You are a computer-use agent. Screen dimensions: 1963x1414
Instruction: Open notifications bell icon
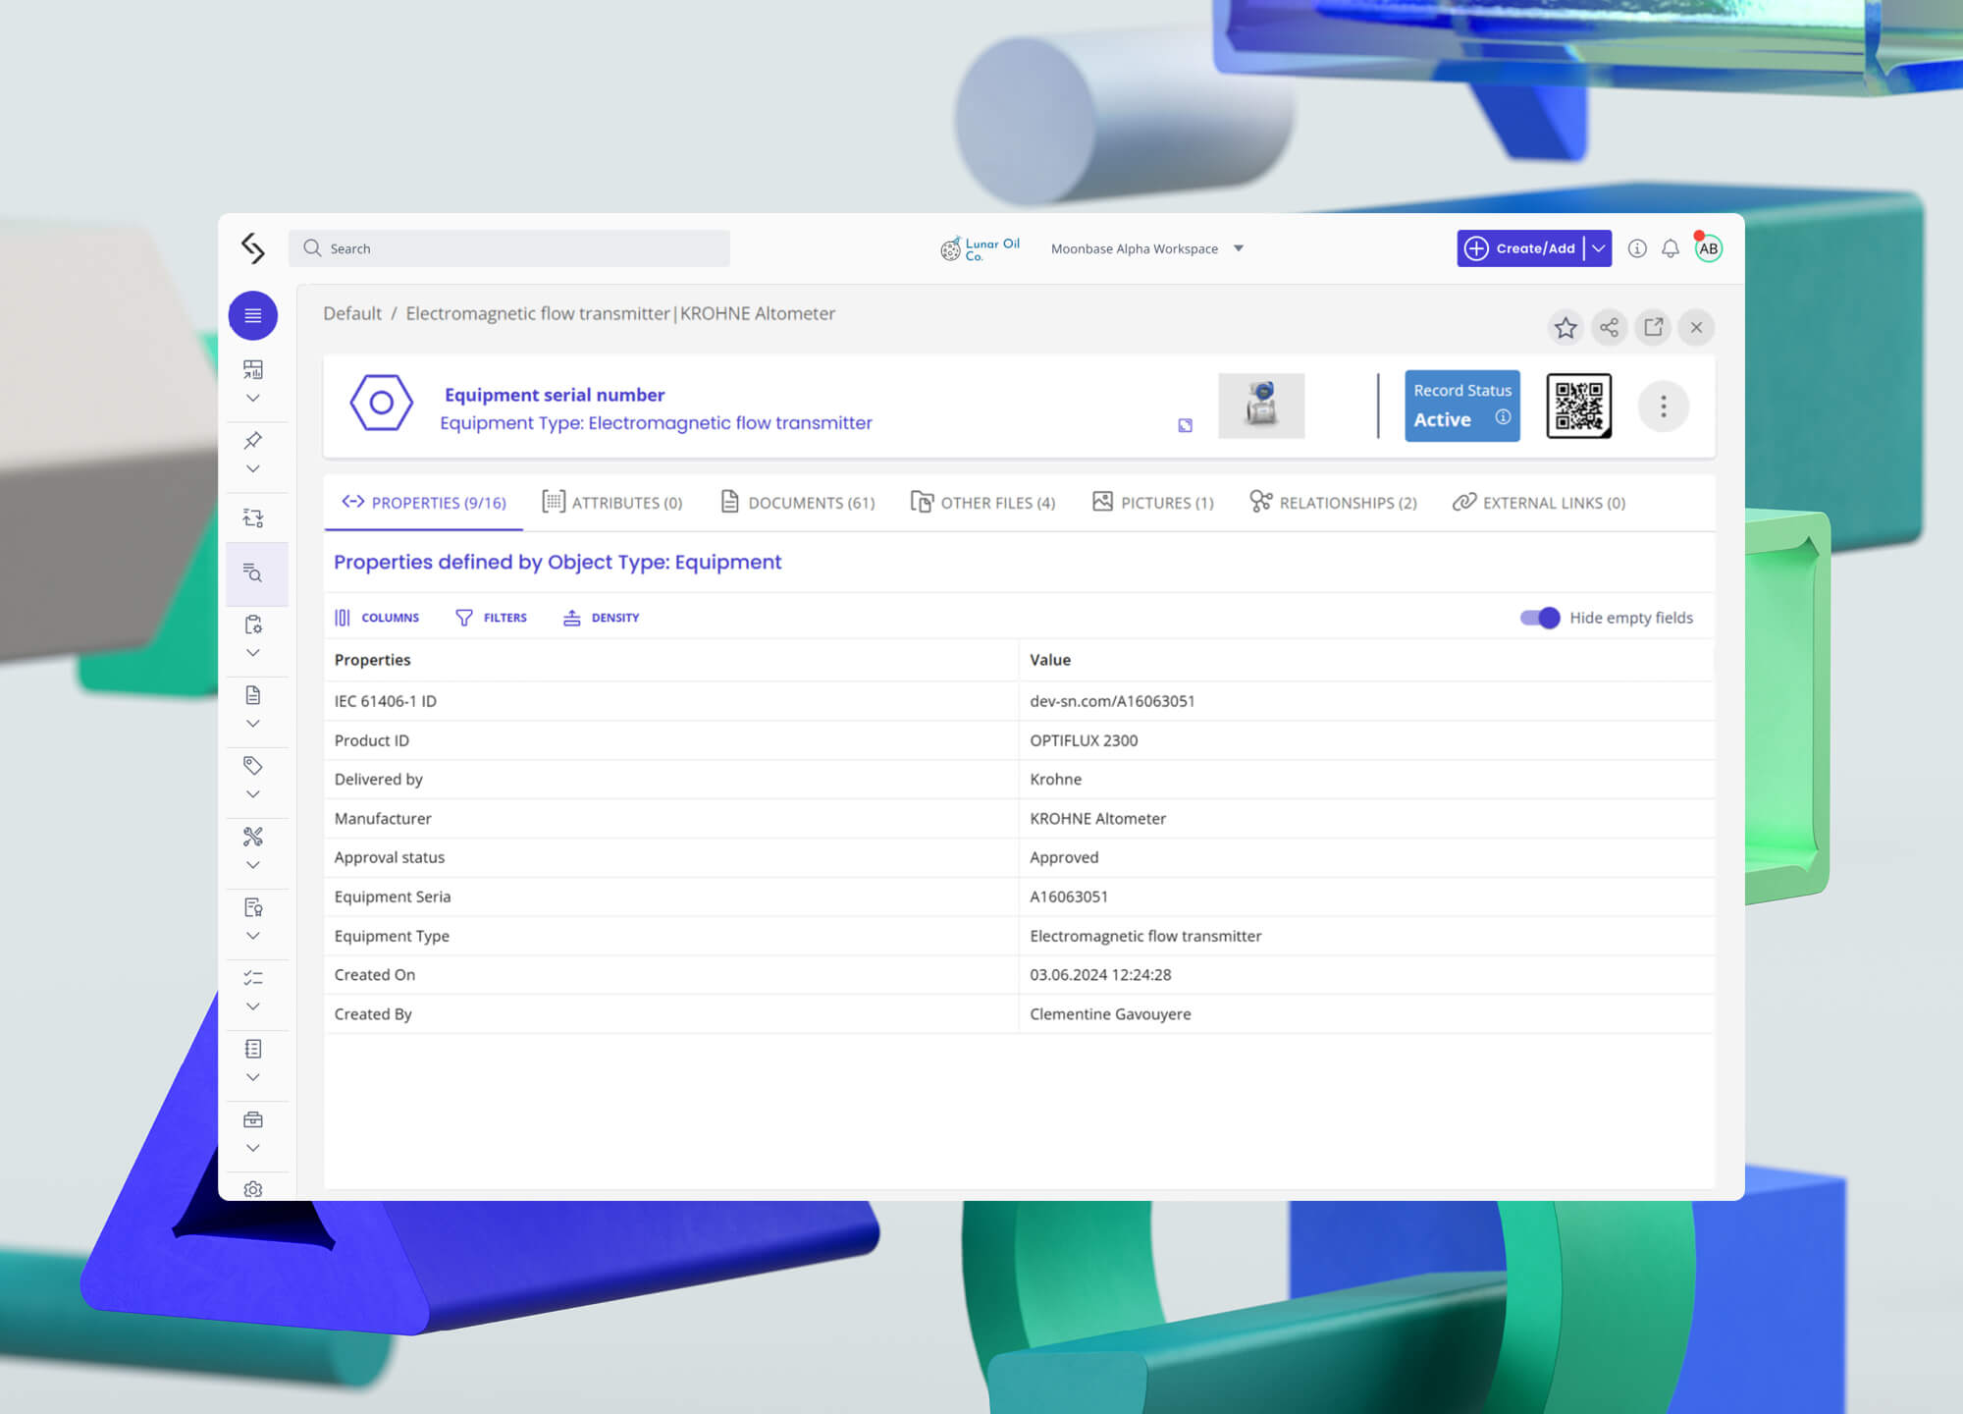point(1670,248)
